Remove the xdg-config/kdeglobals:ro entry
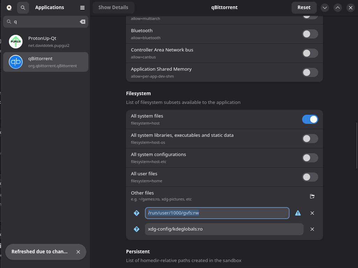The image size is (358, 268). pos(312,229)
